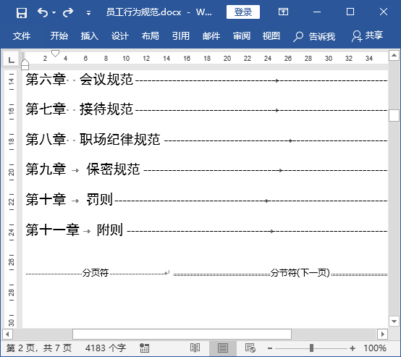The height and width of the screenshot is (357, 401).
Task: Click vertical scrollbar down arrow
Action: click(394, 321)
